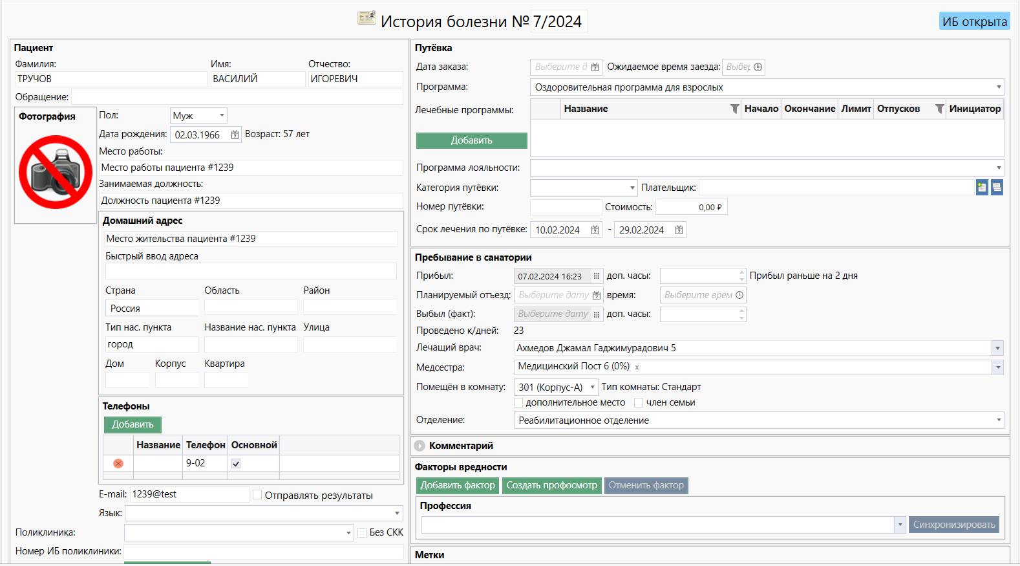Image resolution: width=1020 pixels, height=566 pixels.
Task: Check the дополнительное место box
Action: [x=518, y=403]
